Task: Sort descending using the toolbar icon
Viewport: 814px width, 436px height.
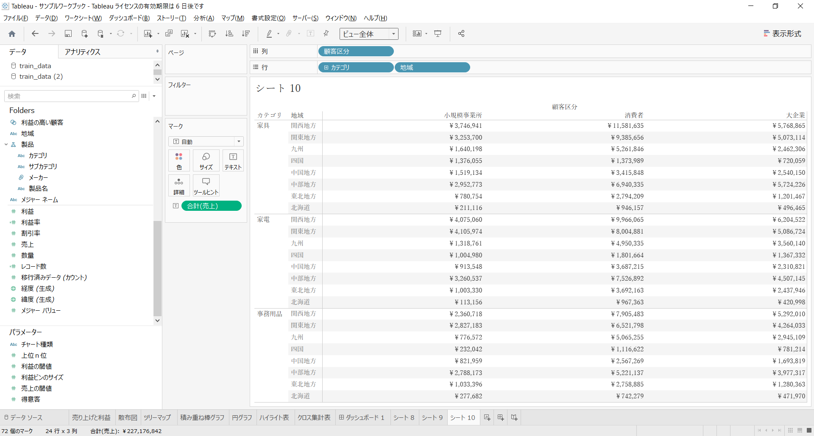Action: click(246, 34)
